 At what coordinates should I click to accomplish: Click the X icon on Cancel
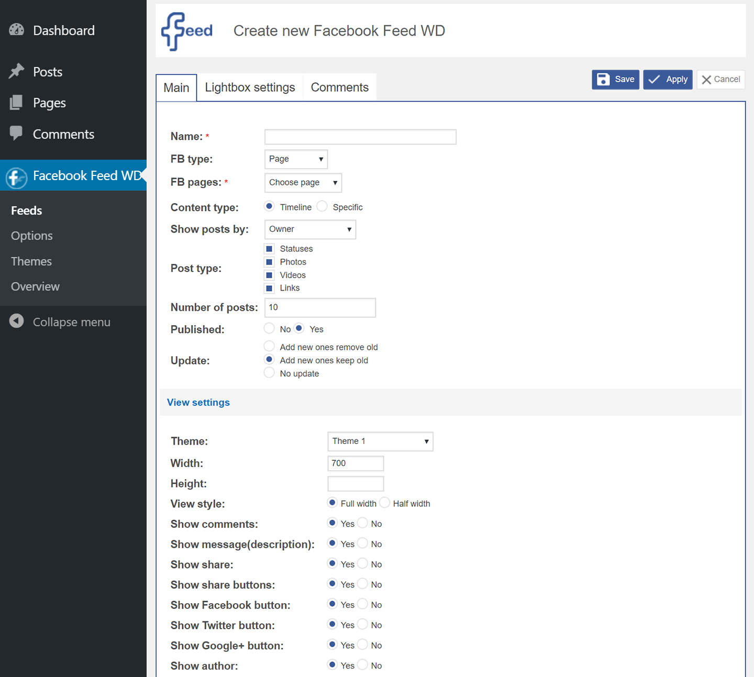point(706,80)
